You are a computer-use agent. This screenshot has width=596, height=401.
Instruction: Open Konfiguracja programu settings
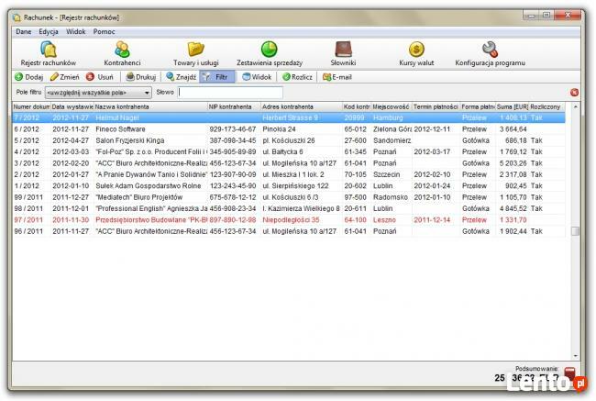point(490,53)
